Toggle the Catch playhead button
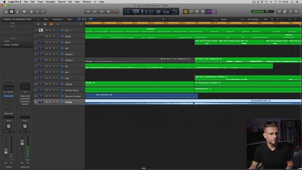Image resolution: width=302 pixels, height=170 pixels. pyautogui.click(x=91, y=20)
